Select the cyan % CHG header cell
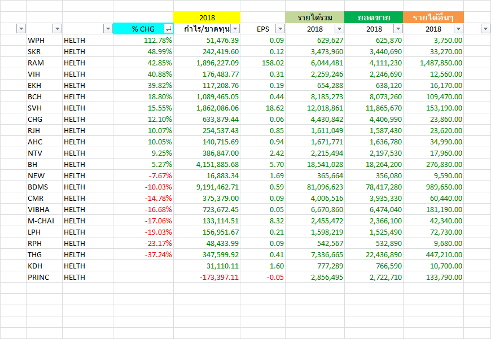The height and width of the screenshot is (339, 491). click(143, 29)
